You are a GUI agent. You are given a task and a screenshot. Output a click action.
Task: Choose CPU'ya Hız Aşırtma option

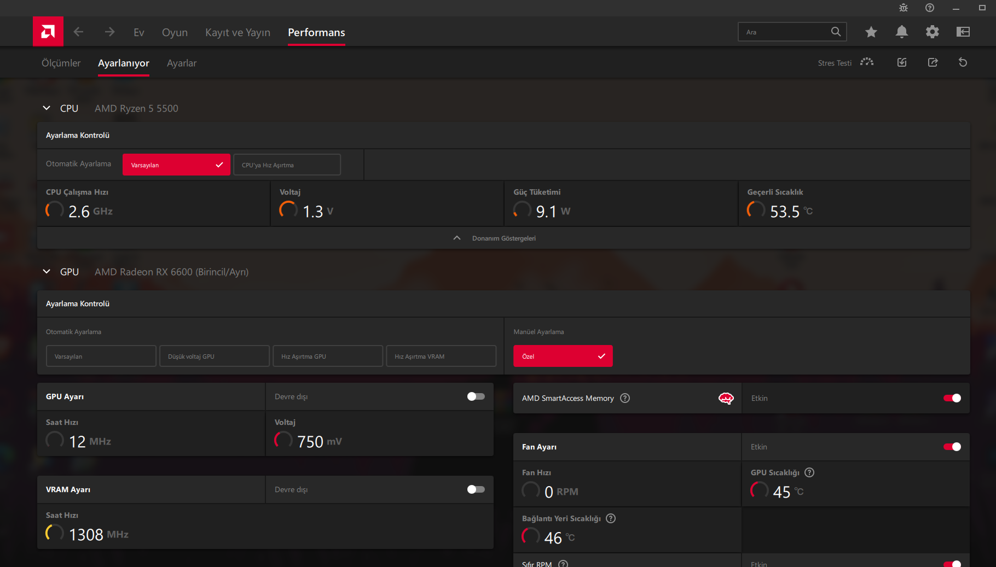click(x=287, y=165)
